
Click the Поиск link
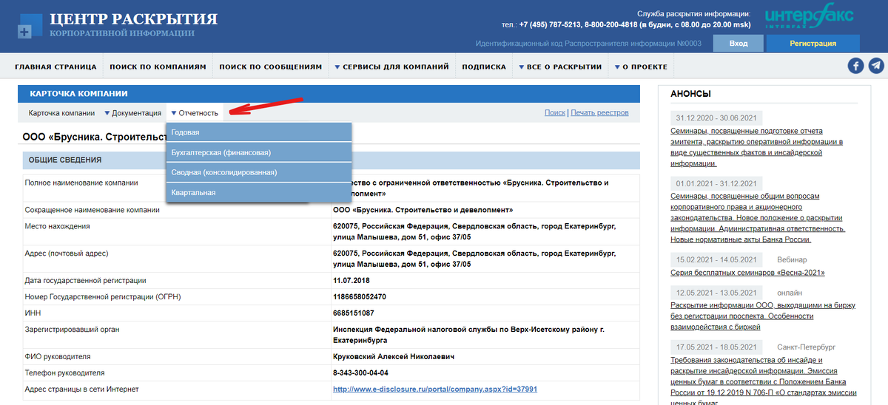[x=555, y=113]
